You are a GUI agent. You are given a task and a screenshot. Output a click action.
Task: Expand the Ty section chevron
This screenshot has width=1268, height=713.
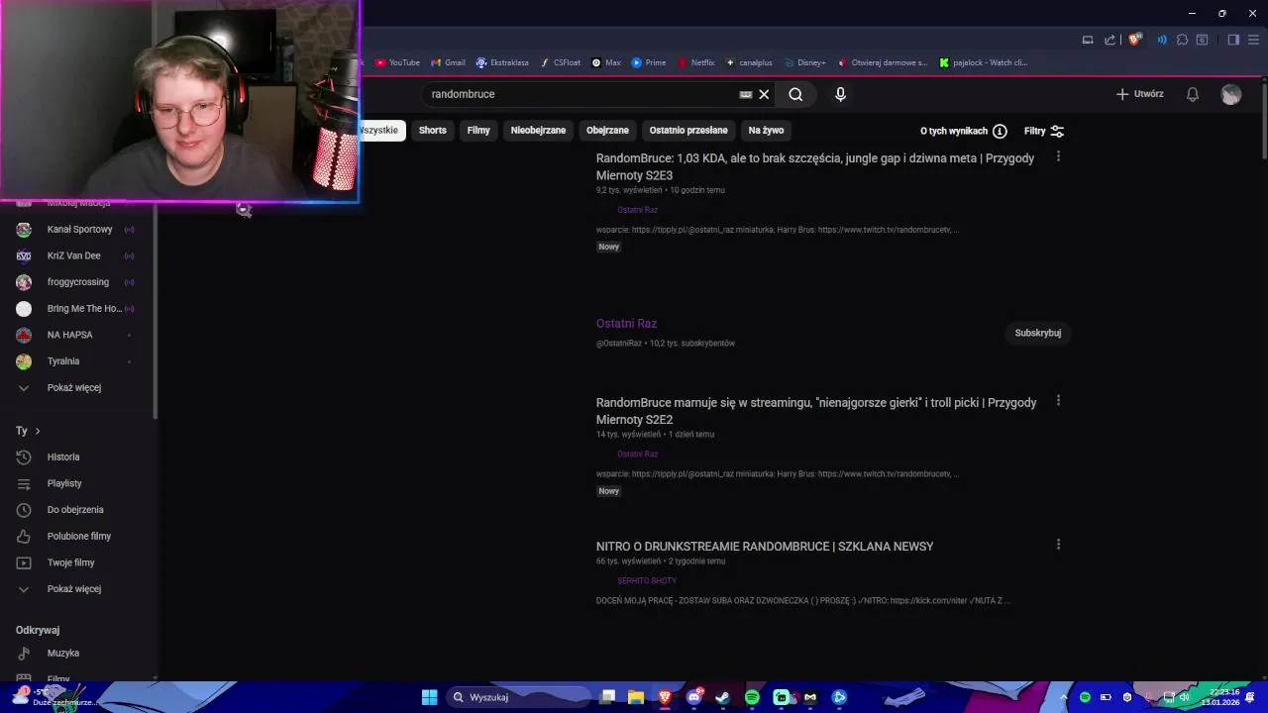[38, 431]
